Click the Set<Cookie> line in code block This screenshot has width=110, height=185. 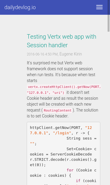pos(82,149)
